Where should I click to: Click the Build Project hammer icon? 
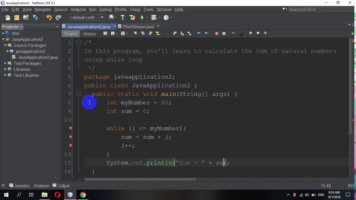pyautogui.click(x=123, y=17)
